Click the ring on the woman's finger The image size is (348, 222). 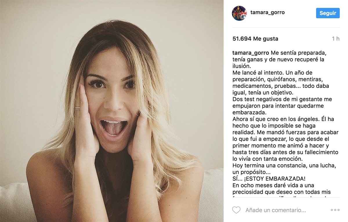77,108
